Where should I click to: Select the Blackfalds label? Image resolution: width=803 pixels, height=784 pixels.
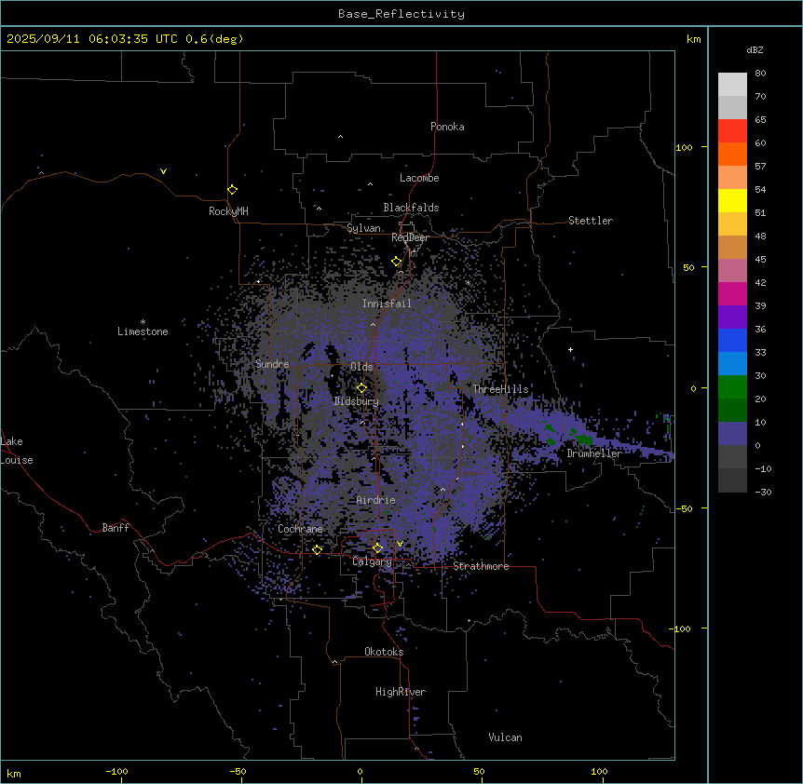pyautogui.click(x=411, y=208)
